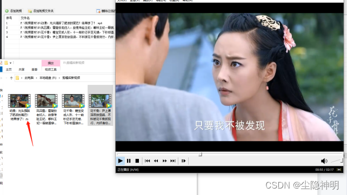The height and width of the screenshot is (195, 347).
Task: Open the quick access toolbar dropdown in Explorer
Action: 10,63
